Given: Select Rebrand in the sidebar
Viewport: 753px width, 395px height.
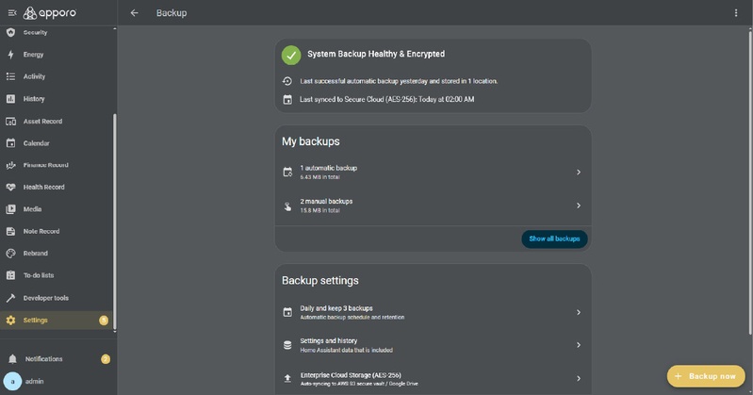Looking at the screenshot, I should coord(57,254).
